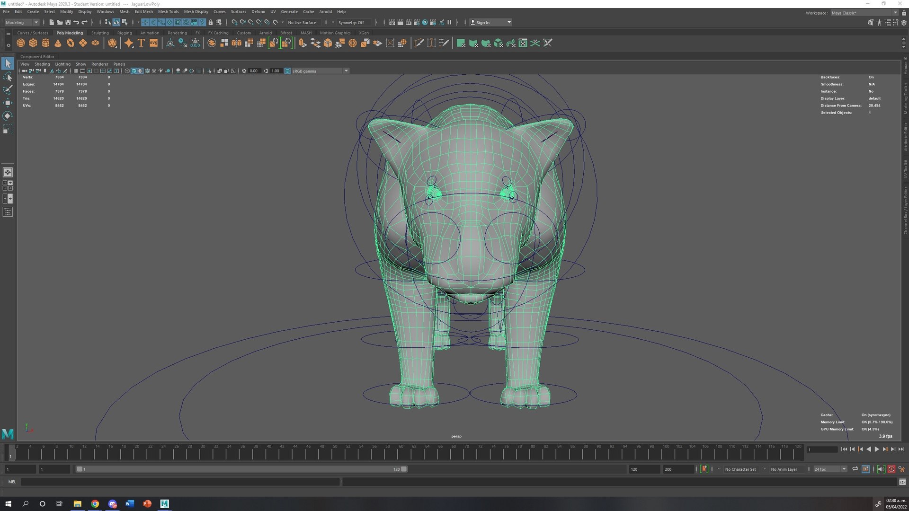Open the 24 fps frame rate dropdown
Screen dimensions: 909x511
(829, 469)
